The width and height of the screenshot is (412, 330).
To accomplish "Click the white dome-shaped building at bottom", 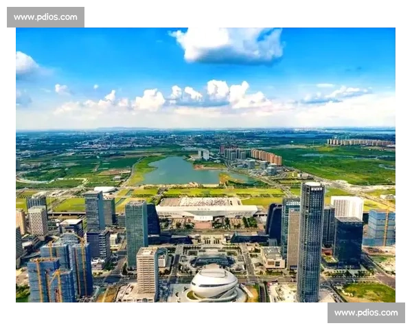I will click(214, 282).
